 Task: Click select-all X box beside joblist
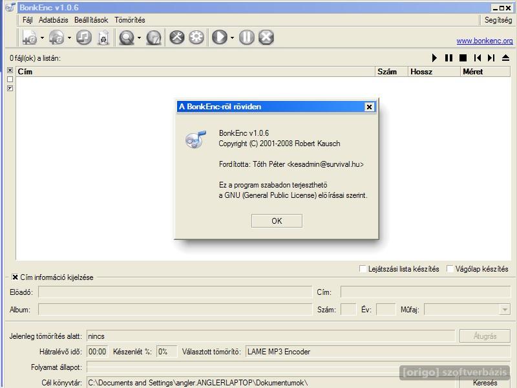(10, 70)
